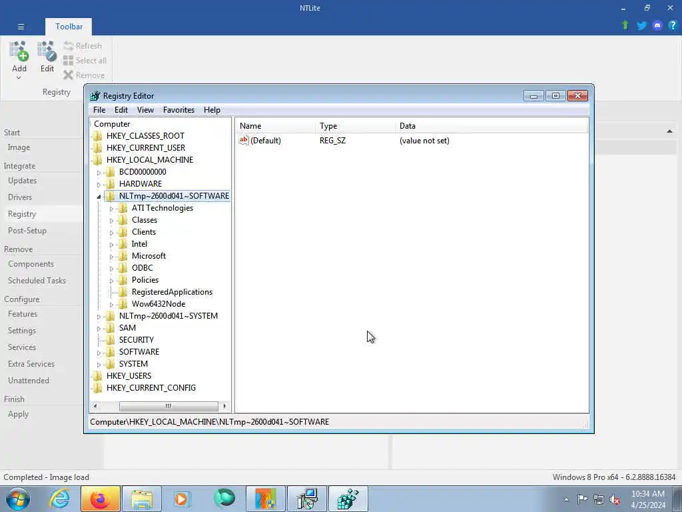Screen dimensions: 682x512
Task: Click the muted volume tray icon
Action: (615, 499)
